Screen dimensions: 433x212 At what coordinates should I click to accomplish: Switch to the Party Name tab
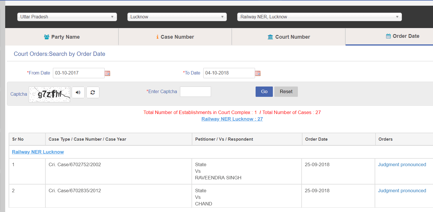(x=62, y=37)
